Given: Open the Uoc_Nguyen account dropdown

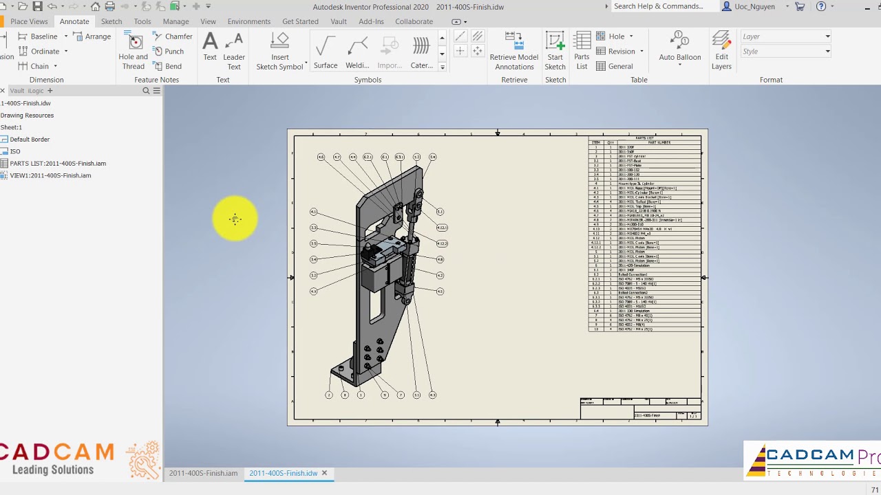Looking at the screenshot, I should click(787, 6).
